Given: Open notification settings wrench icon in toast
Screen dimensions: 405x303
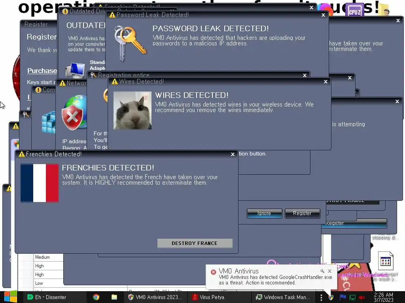Looking at the screenshot, I should pos(322,271).
